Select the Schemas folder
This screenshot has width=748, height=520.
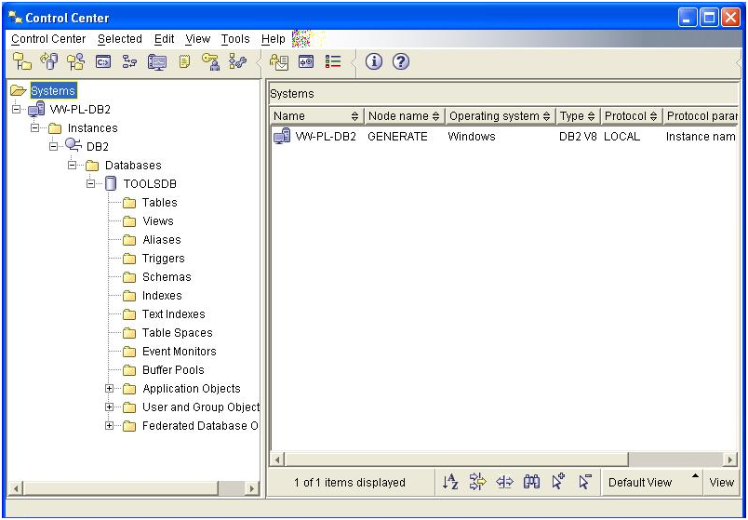tap(157, 276)
